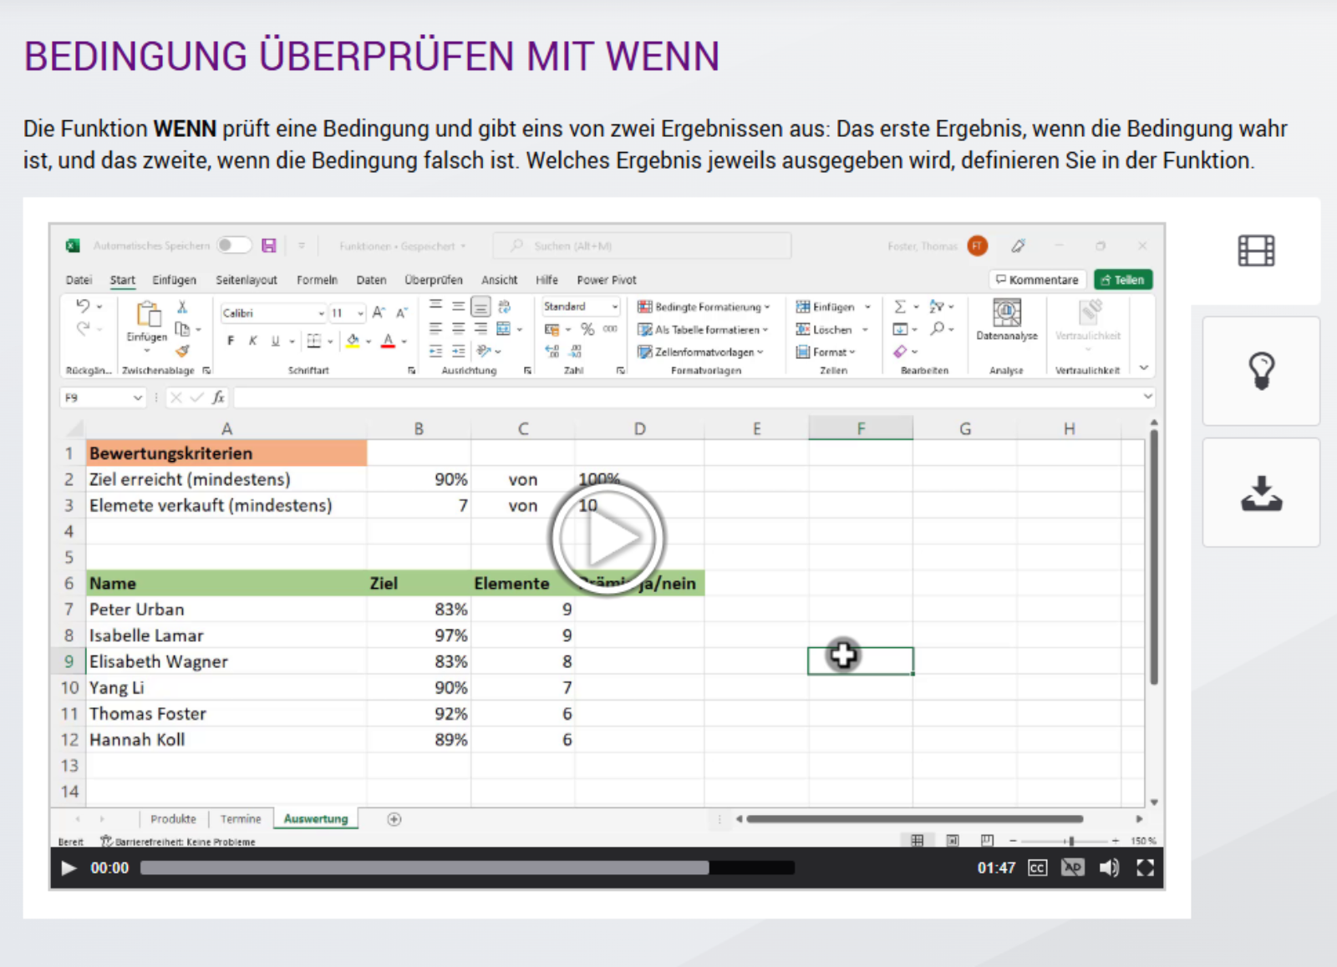Click the large play button over the video
Screen dimensions: 1337x967
tap(607, 539)
